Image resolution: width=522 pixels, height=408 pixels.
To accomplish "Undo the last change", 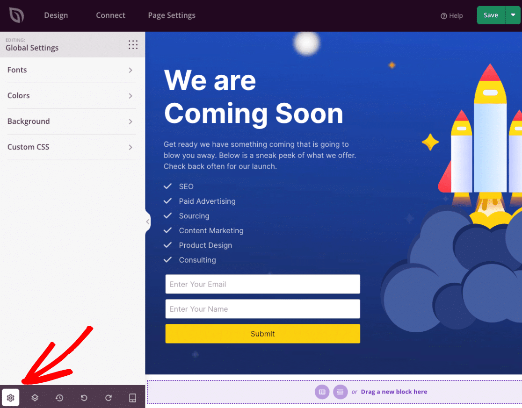I will (x=84, y=398).
